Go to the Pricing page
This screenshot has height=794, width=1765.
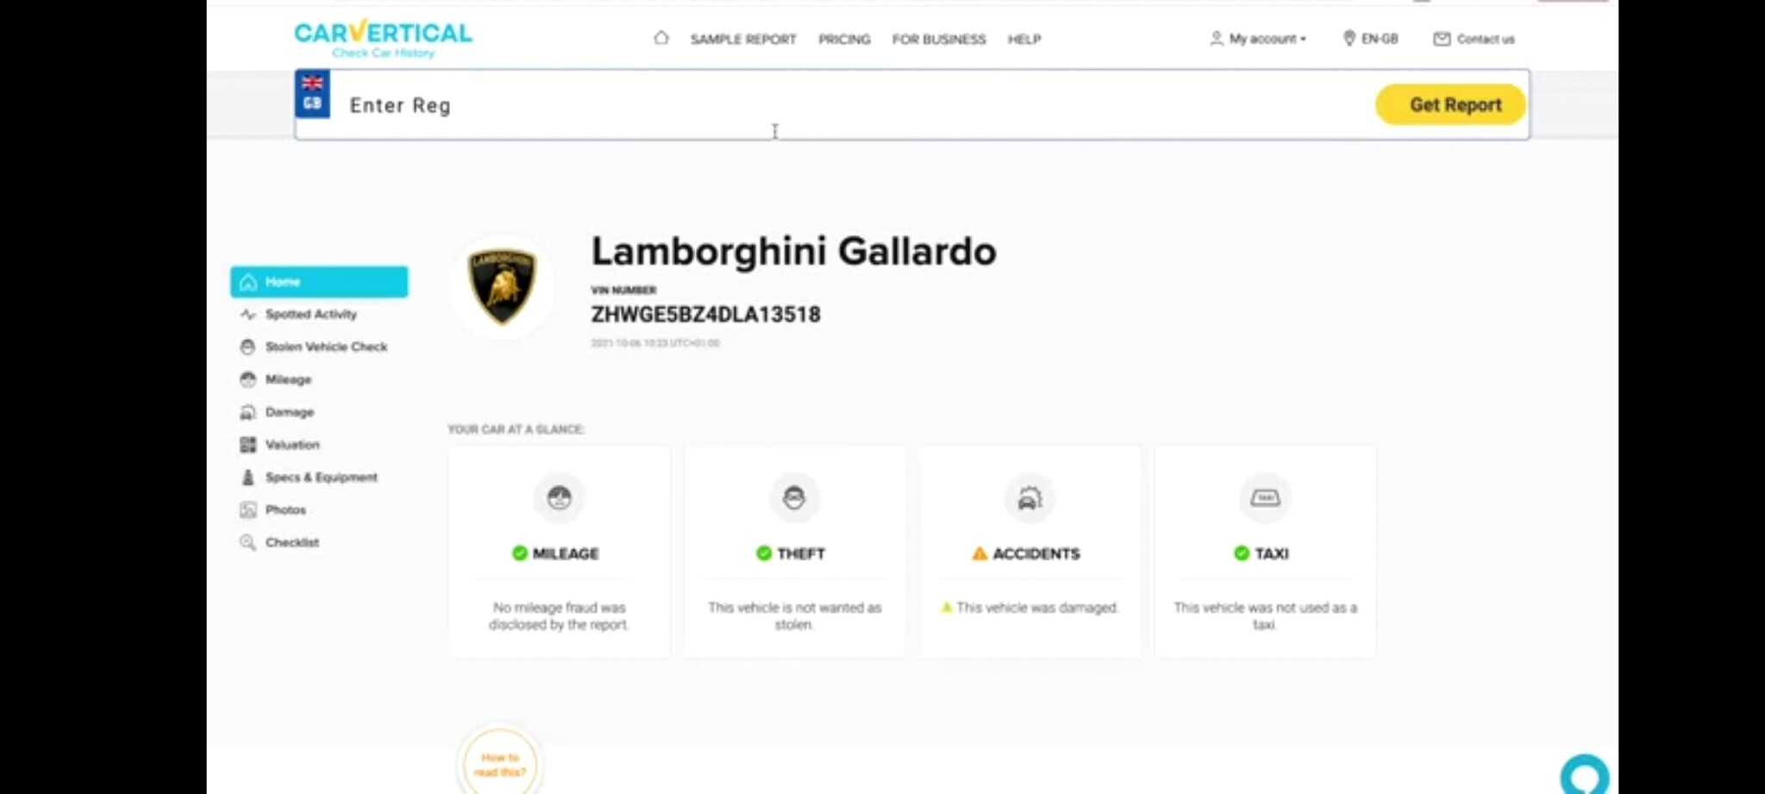coord(844,39)
